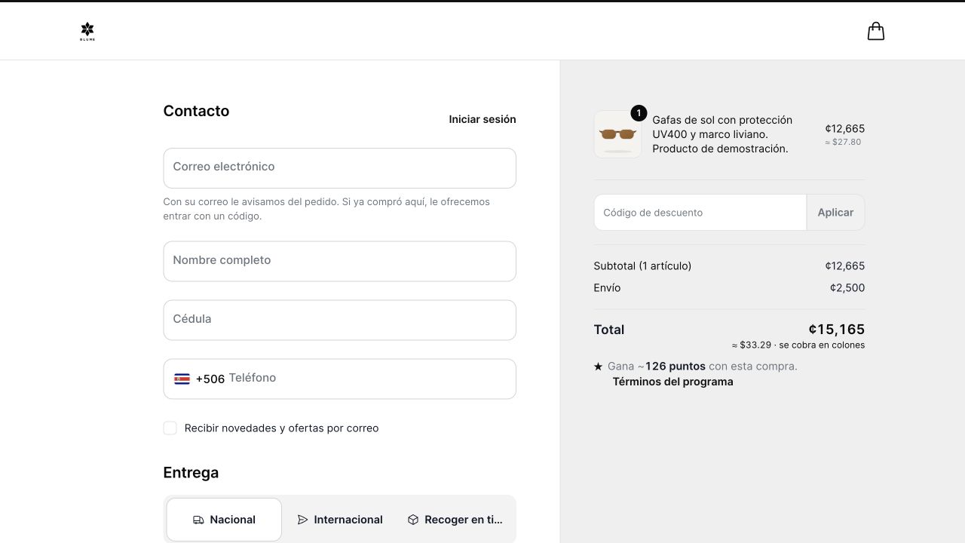
Task: Click the Costa Rica flag icon
Action: 182,379
